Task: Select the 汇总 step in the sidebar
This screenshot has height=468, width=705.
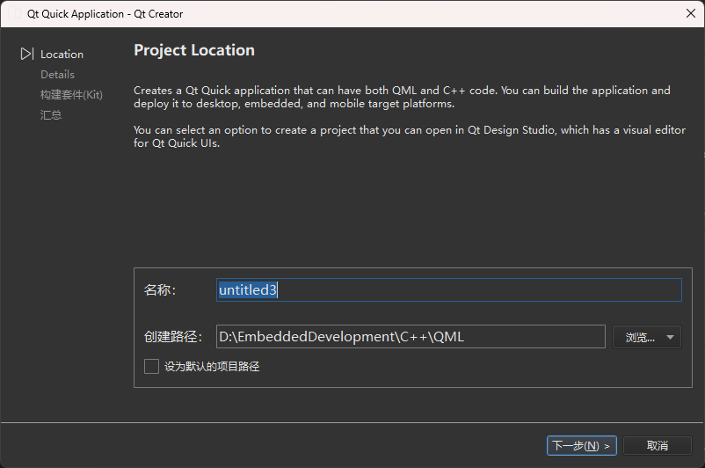Action: point(51,114)
